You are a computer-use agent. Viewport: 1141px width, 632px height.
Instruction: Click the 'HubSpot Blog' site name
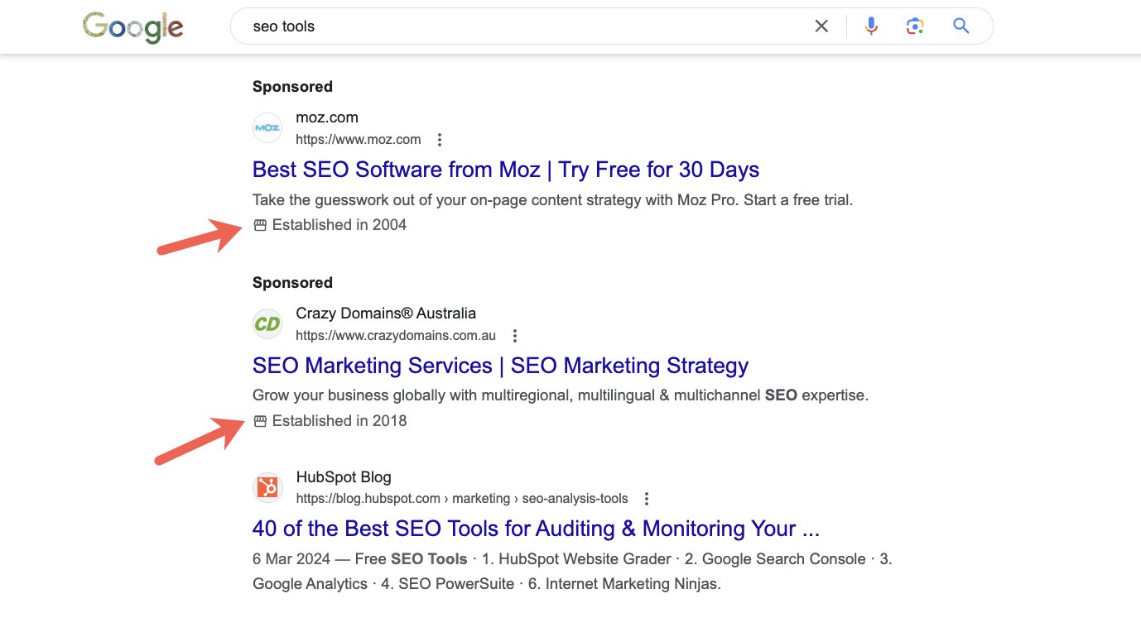[x=344, y=477]
